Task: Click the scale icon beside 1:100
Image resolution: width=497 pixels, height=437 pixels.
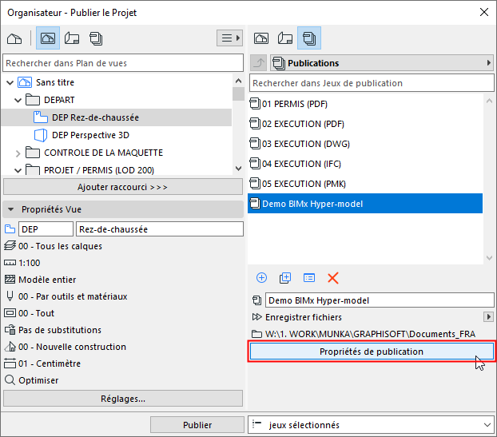Action: (10, 263)
